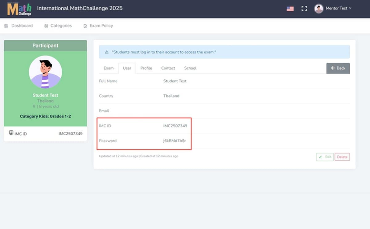370x229 pixels.
Task: Click the Full Name field label
Action: tap(108, 81)
